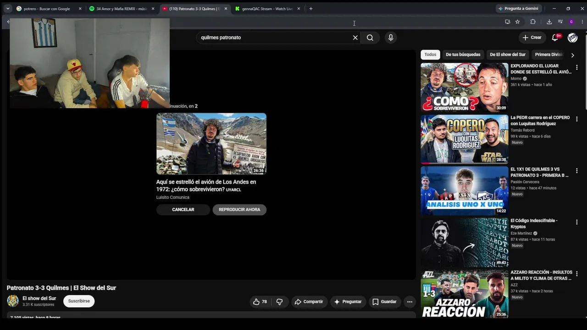Viewport: 587px width, 330px height.
Task: Open title Aquí se estrelló el avión de Los Andes
Action: point(206,186)
